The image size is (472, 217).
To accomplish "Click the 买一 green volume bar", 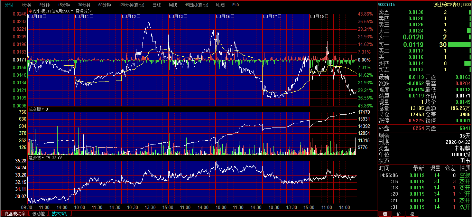I will click(x=459, y=45).
